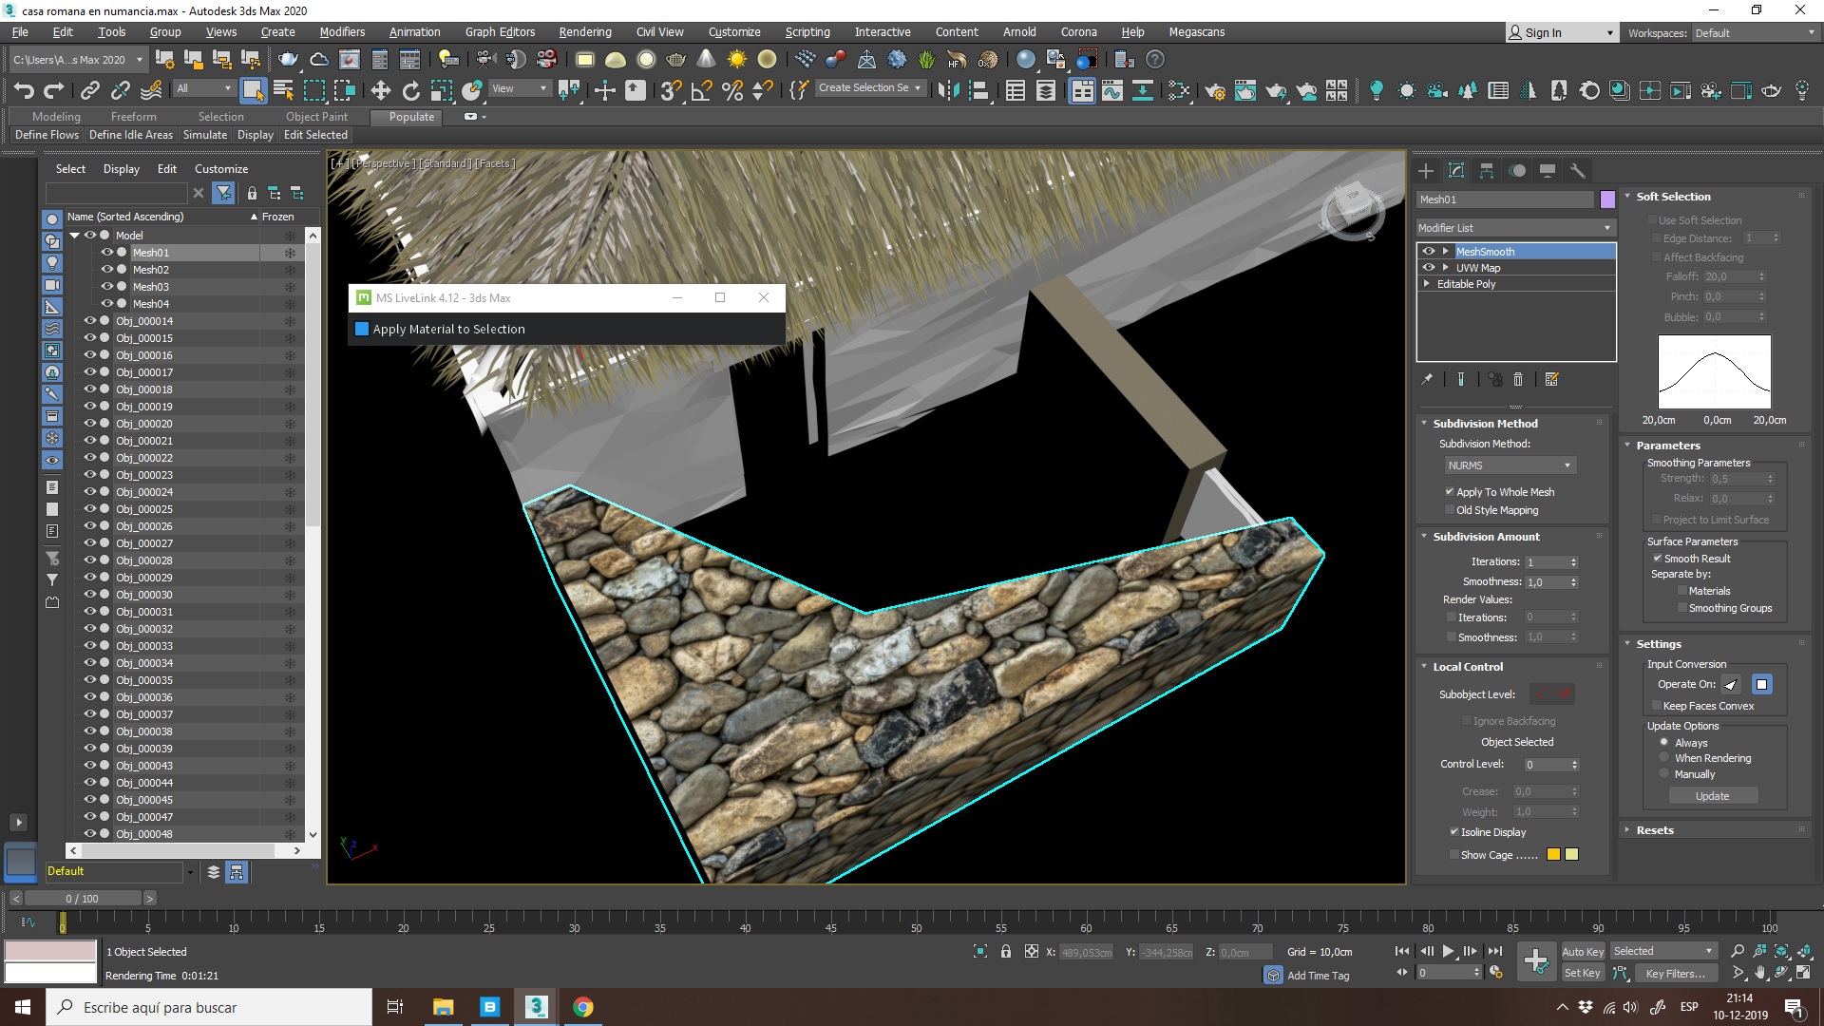The image size is (1824, 1026).
Task: Toggle the Isoline Display checkbox
Action: click(1453, 832)
